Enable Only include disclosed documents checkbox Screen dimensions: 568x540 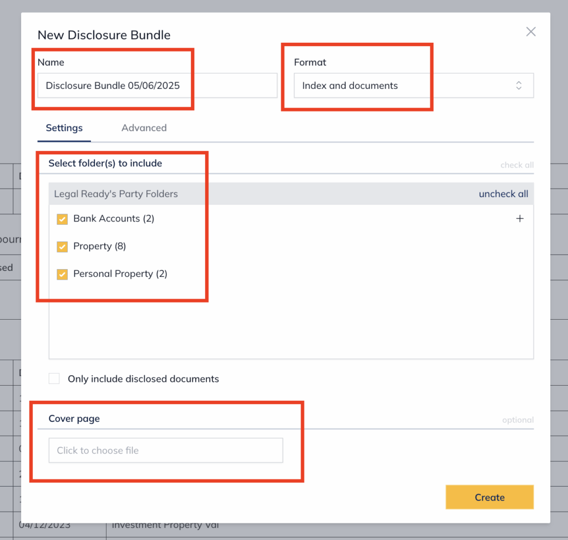54,379
